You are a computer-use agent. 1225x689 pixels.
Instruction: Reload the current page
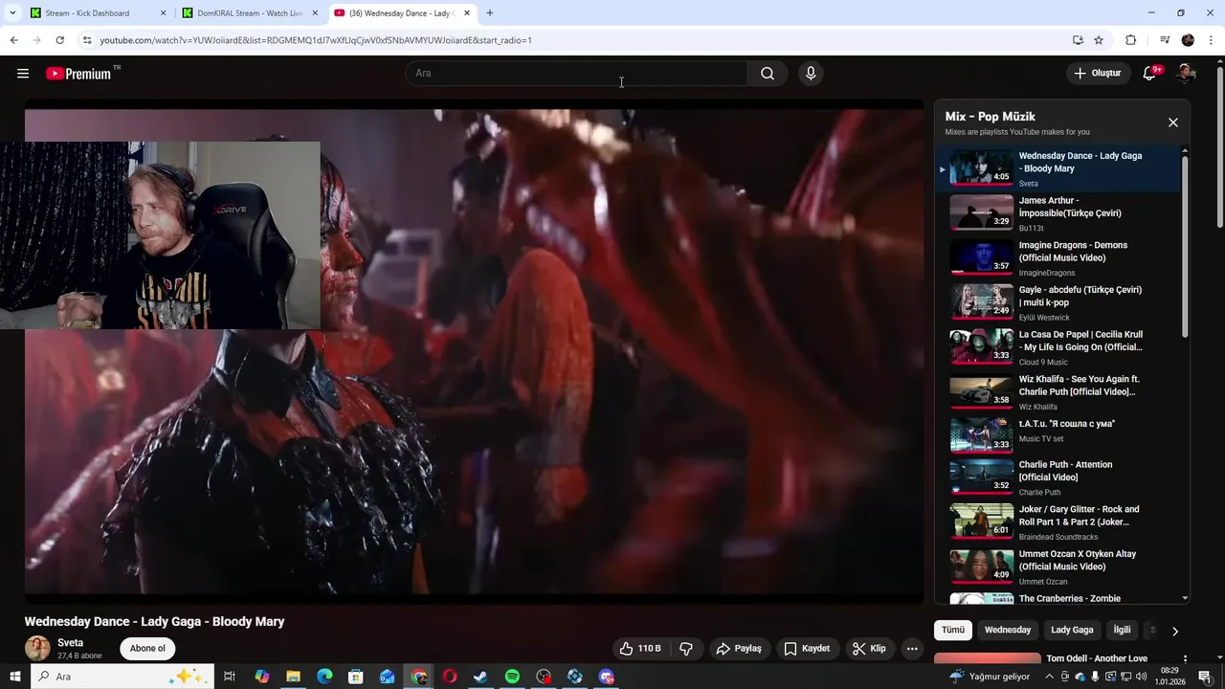(59, 40)
